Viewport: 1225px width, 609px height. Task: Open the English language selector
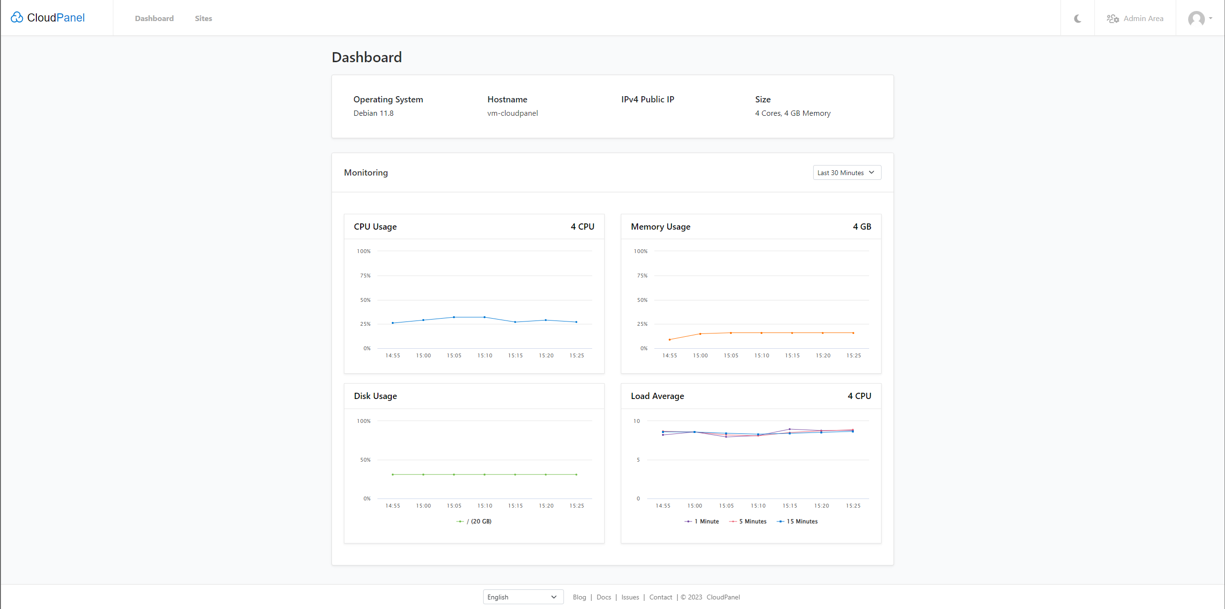coord(522,597)
